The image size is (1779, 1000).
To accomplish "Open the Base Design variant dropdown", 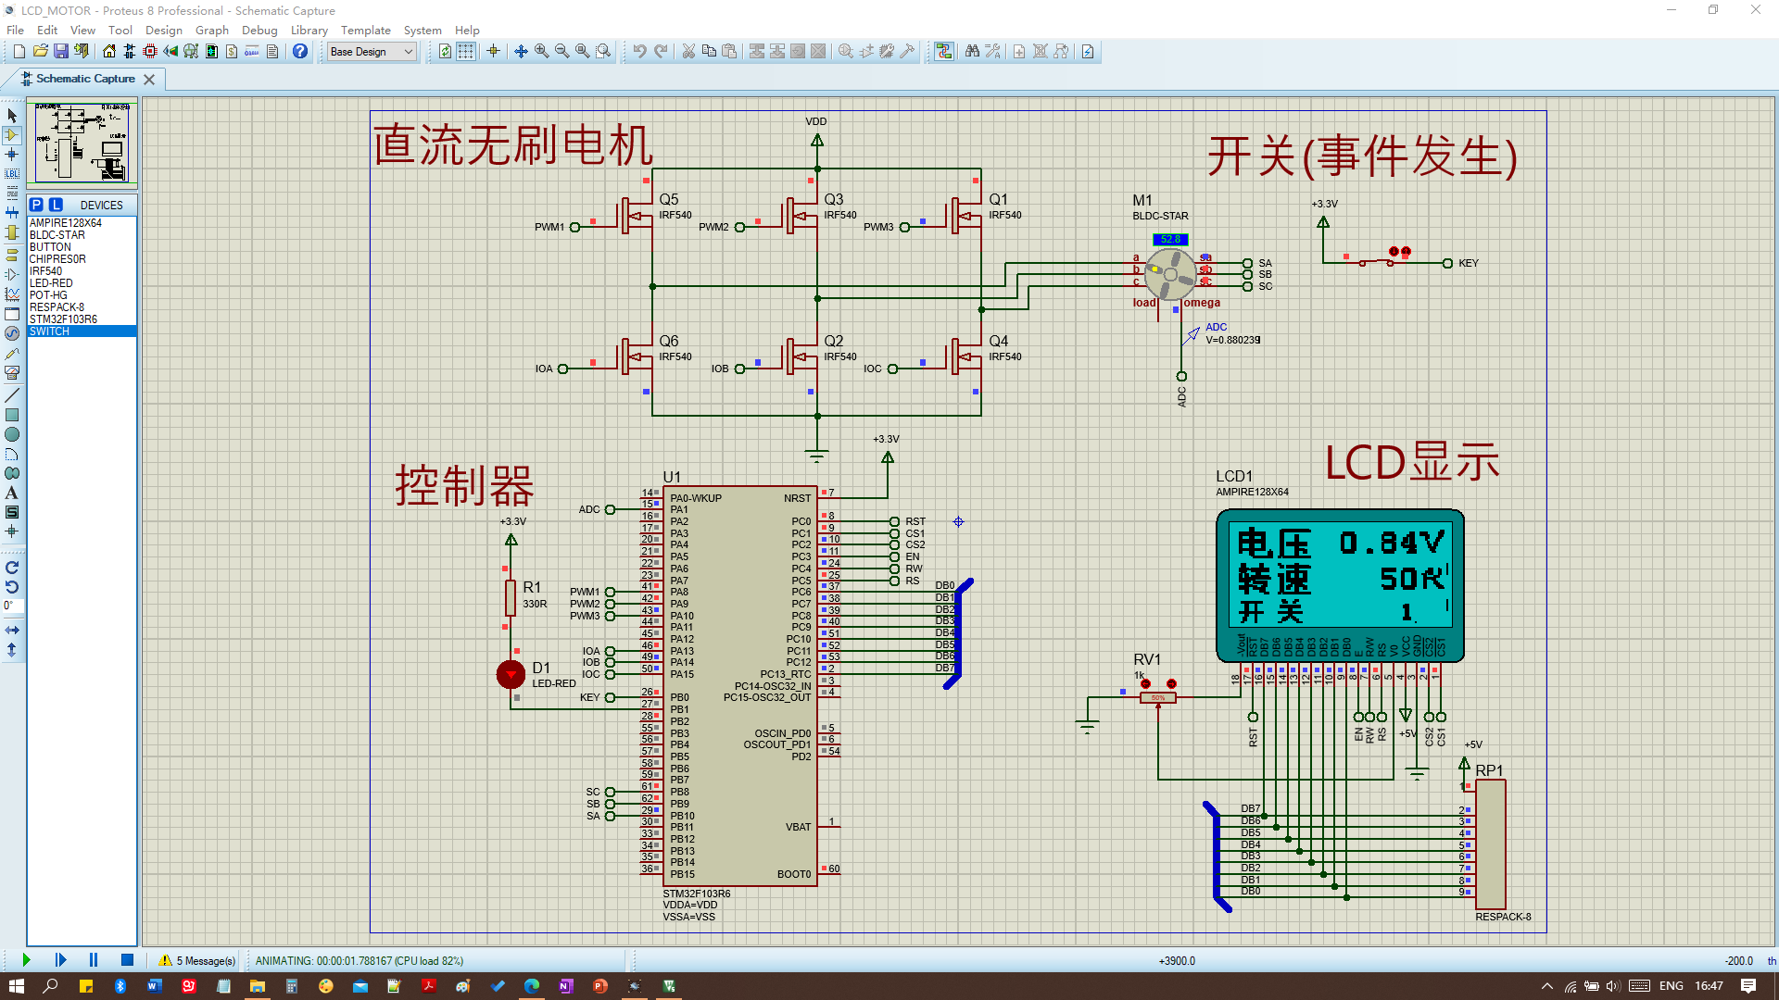I will 372,52.
